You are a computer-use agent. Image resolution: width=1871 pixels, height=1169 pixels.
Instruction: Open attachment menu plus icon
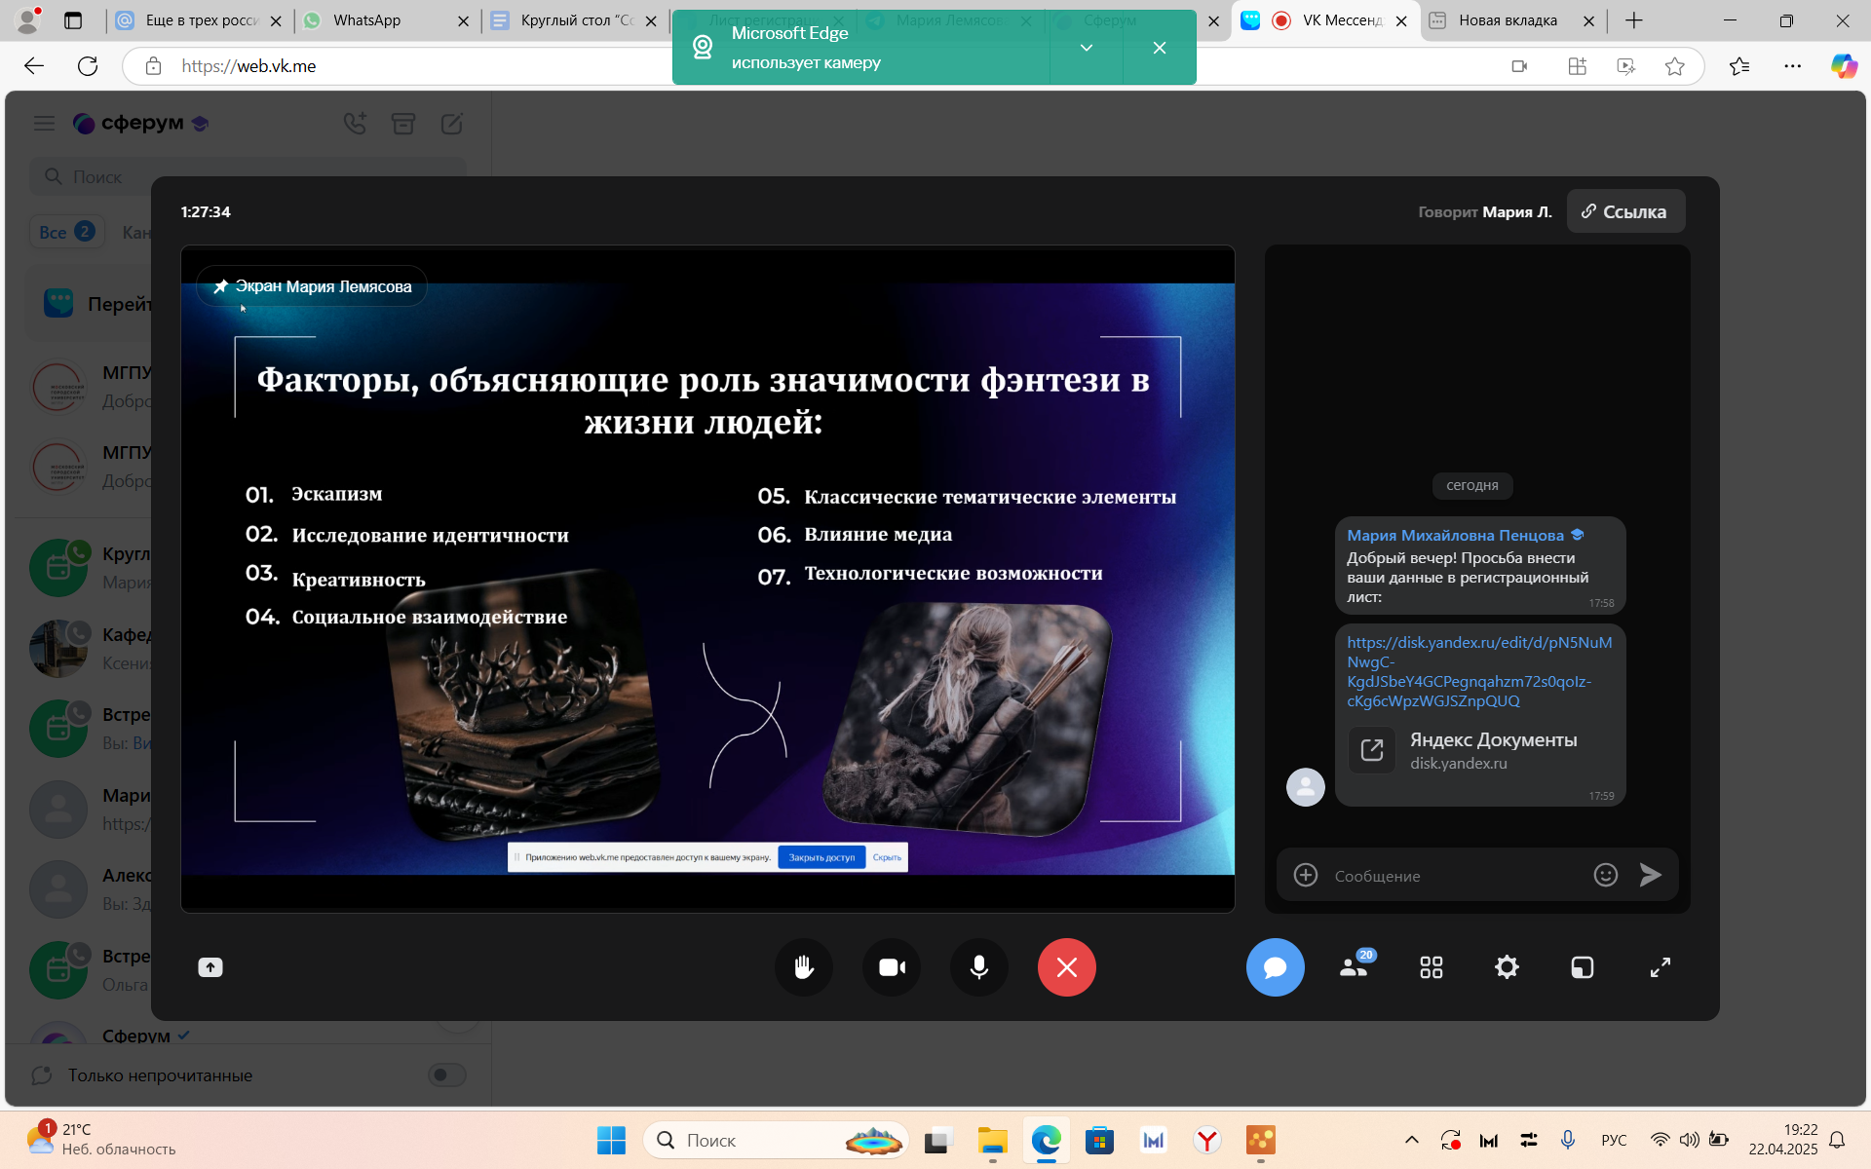click(x=1306, y=875)
